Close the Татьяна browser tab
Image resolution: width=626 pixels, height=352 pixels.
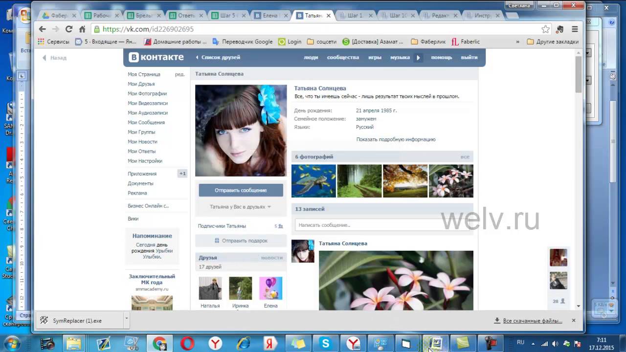[329, 16]
